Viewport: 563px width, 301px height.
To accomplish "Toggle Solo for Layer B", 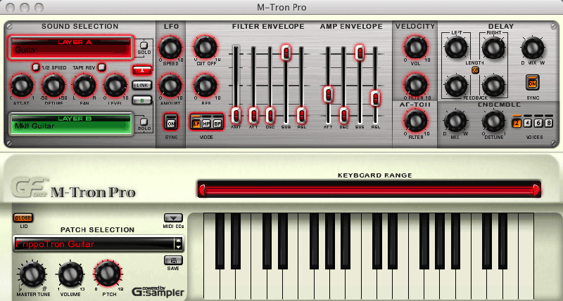I will (144, 121).
